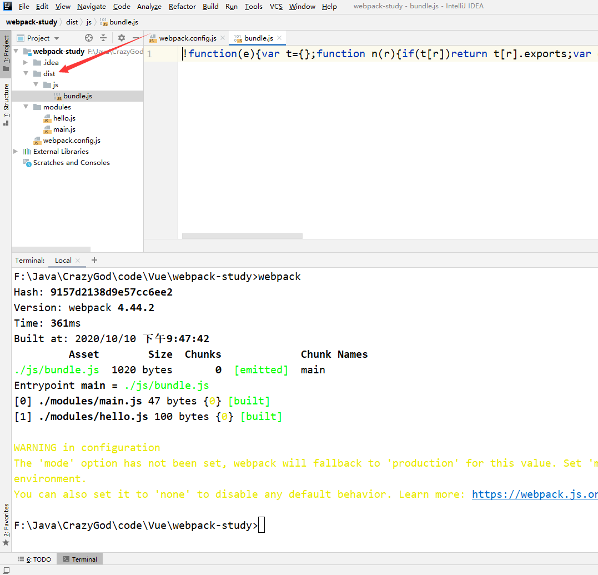Open the Help menu

(329, 7)
